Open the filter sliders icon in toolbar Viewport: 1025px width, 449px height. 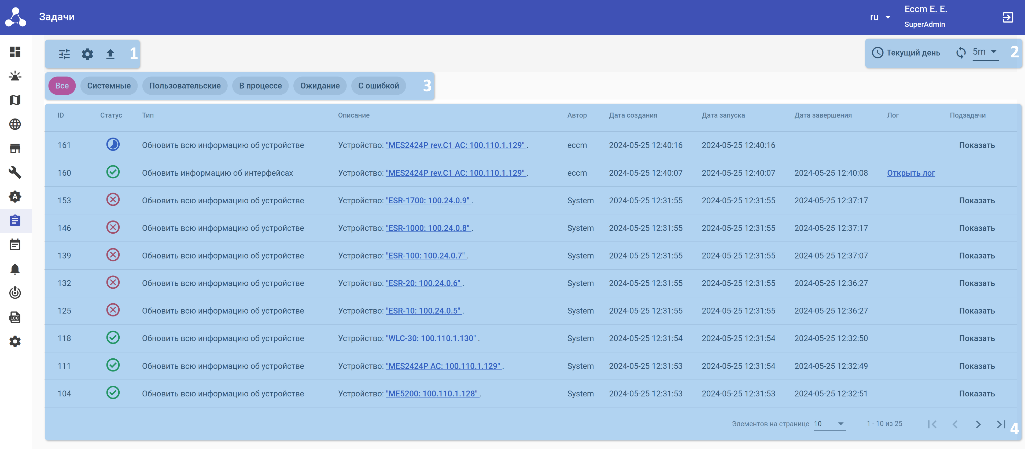click(64, 54)
